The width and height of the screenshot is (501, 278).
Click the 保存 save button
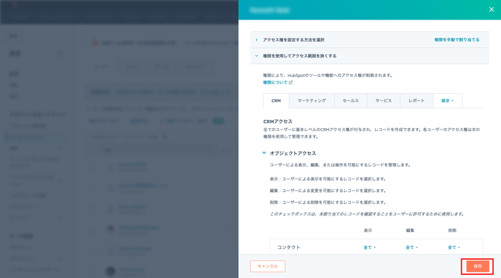(x=478, y=266)
